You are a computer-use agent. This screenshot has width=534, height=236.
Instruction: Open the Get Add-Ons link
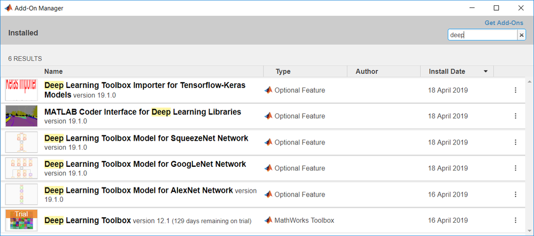tap(504, 23)
